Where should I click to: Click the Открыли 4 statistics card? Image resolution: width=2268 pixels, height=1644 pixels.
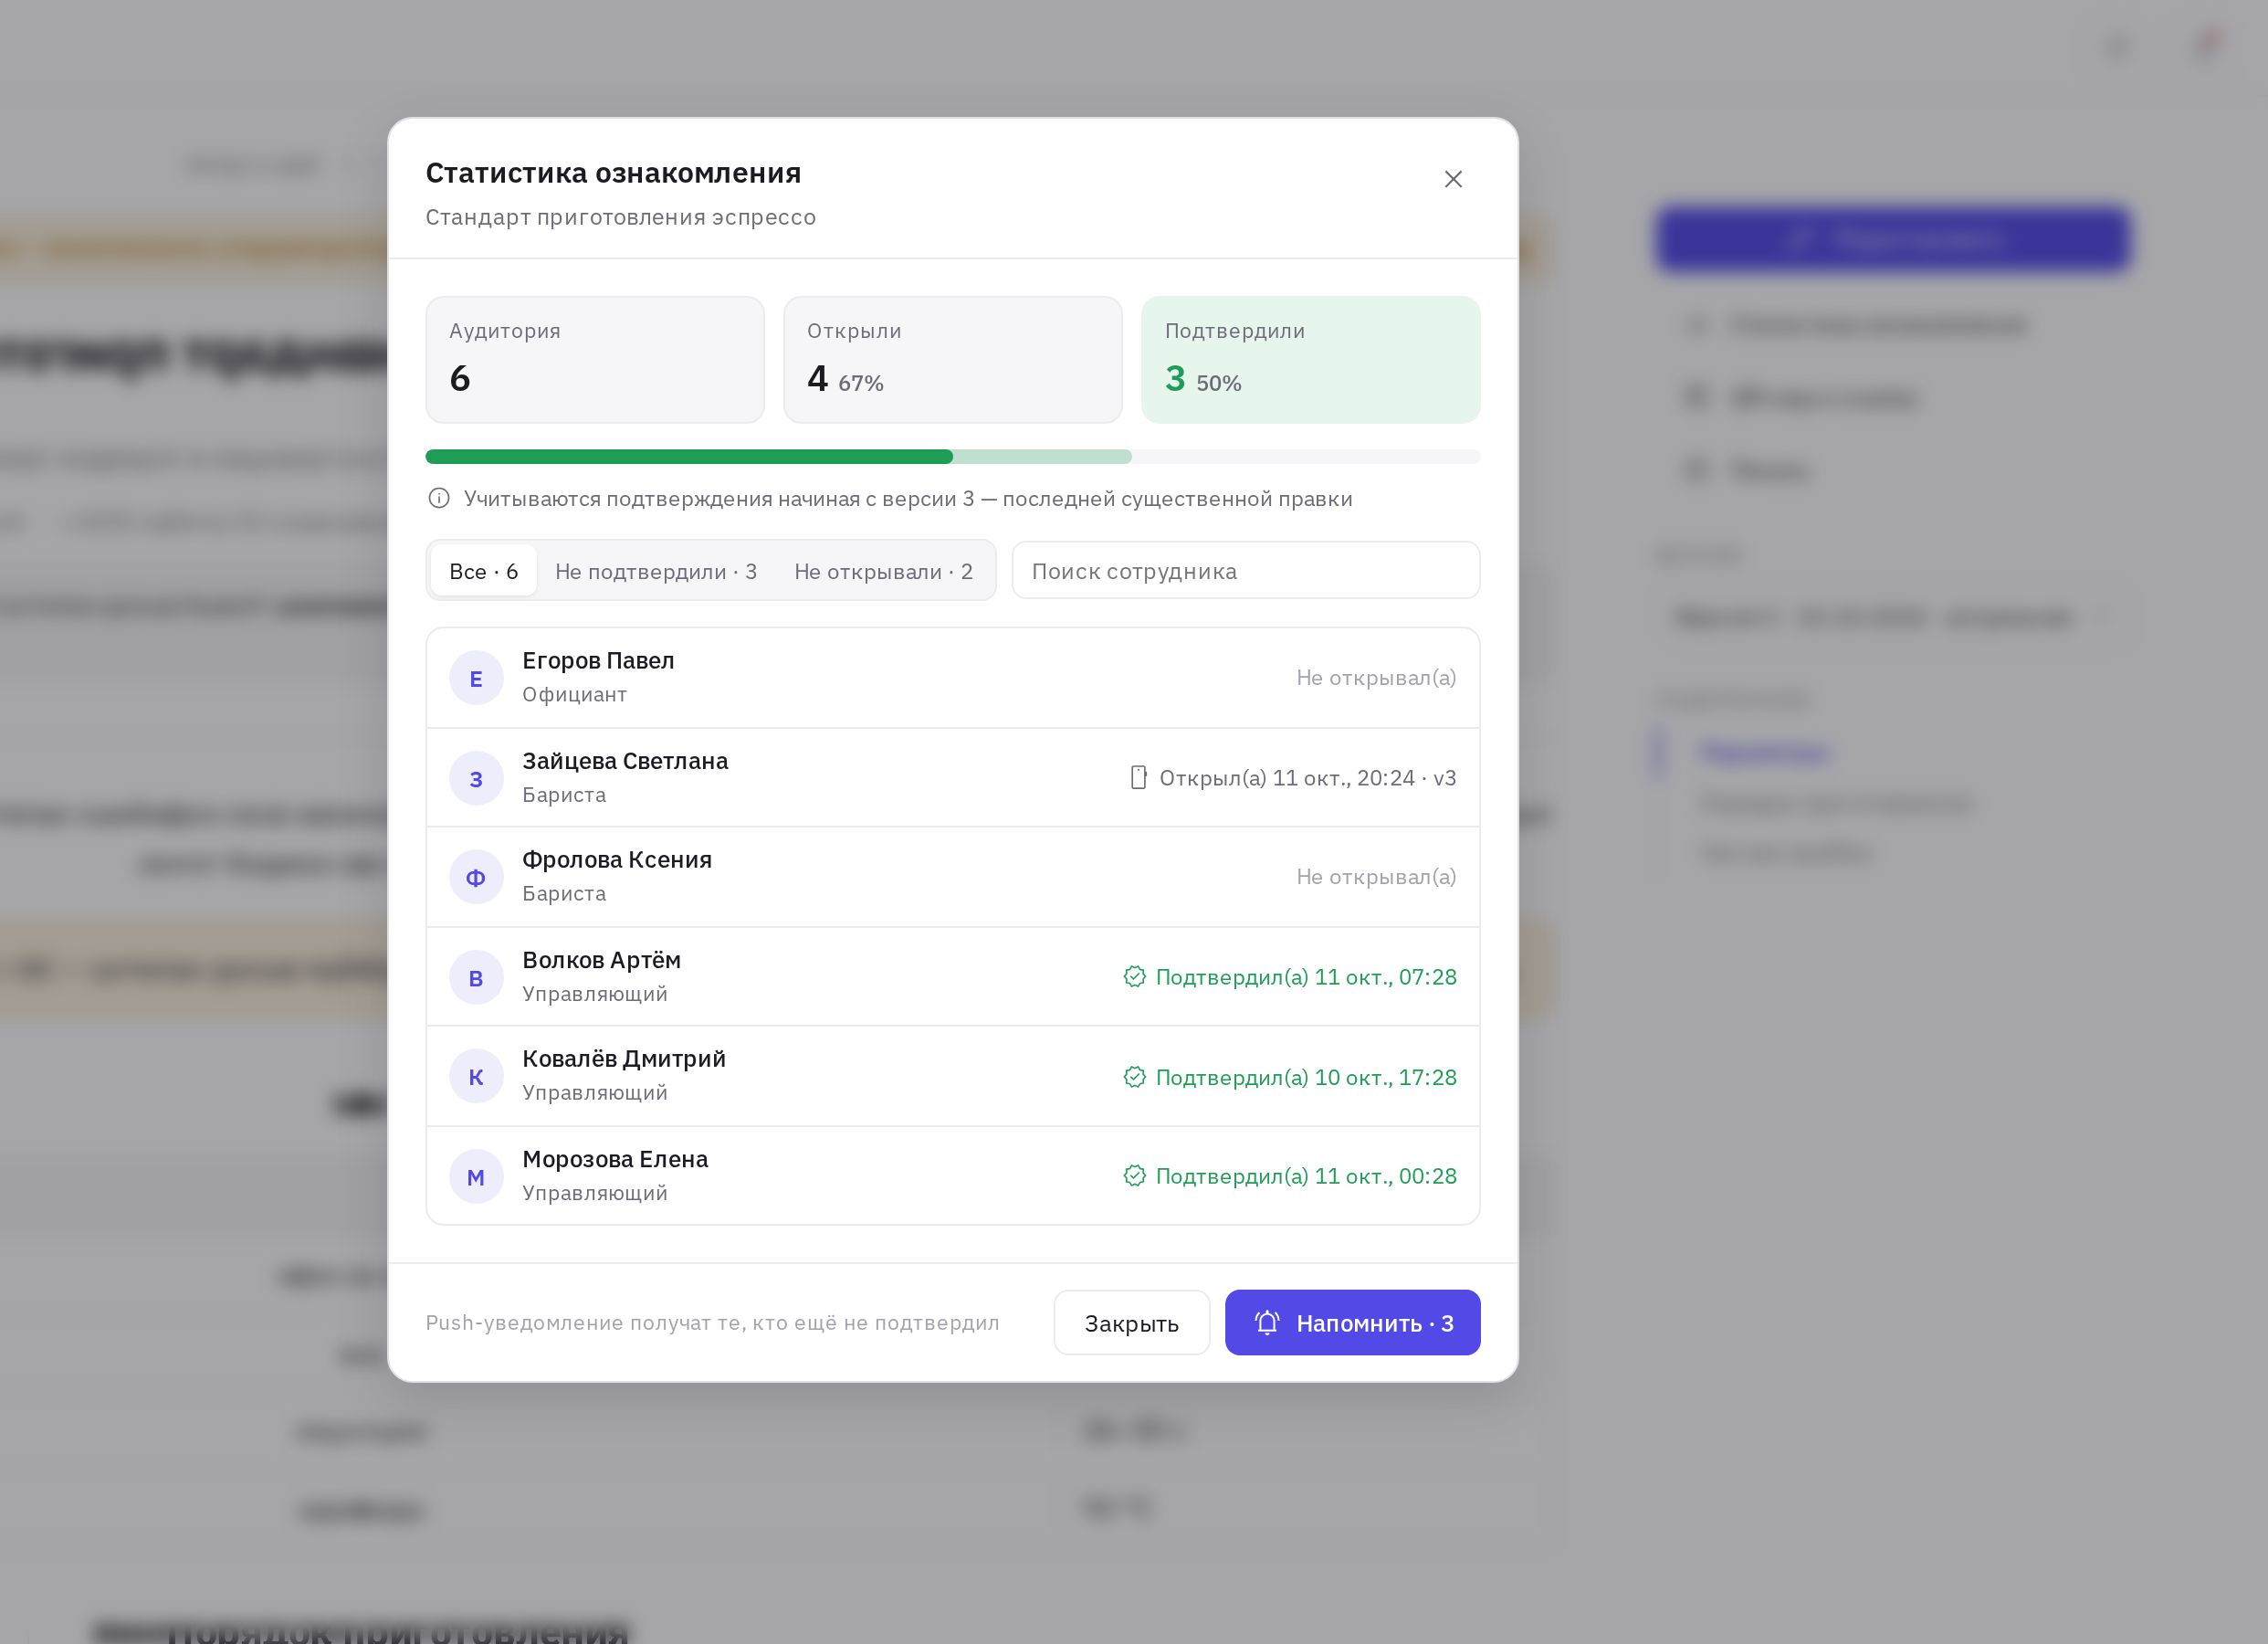952,359
